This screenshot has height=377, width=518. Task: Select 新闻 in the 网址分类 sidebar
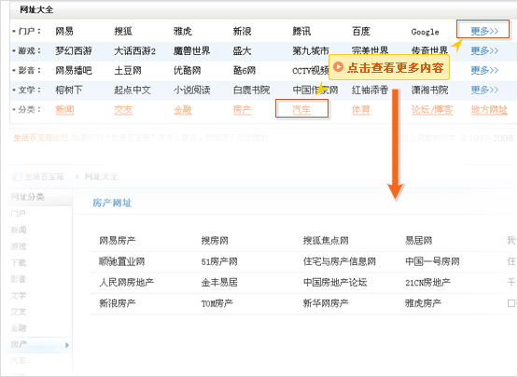(x=18, y=230)
